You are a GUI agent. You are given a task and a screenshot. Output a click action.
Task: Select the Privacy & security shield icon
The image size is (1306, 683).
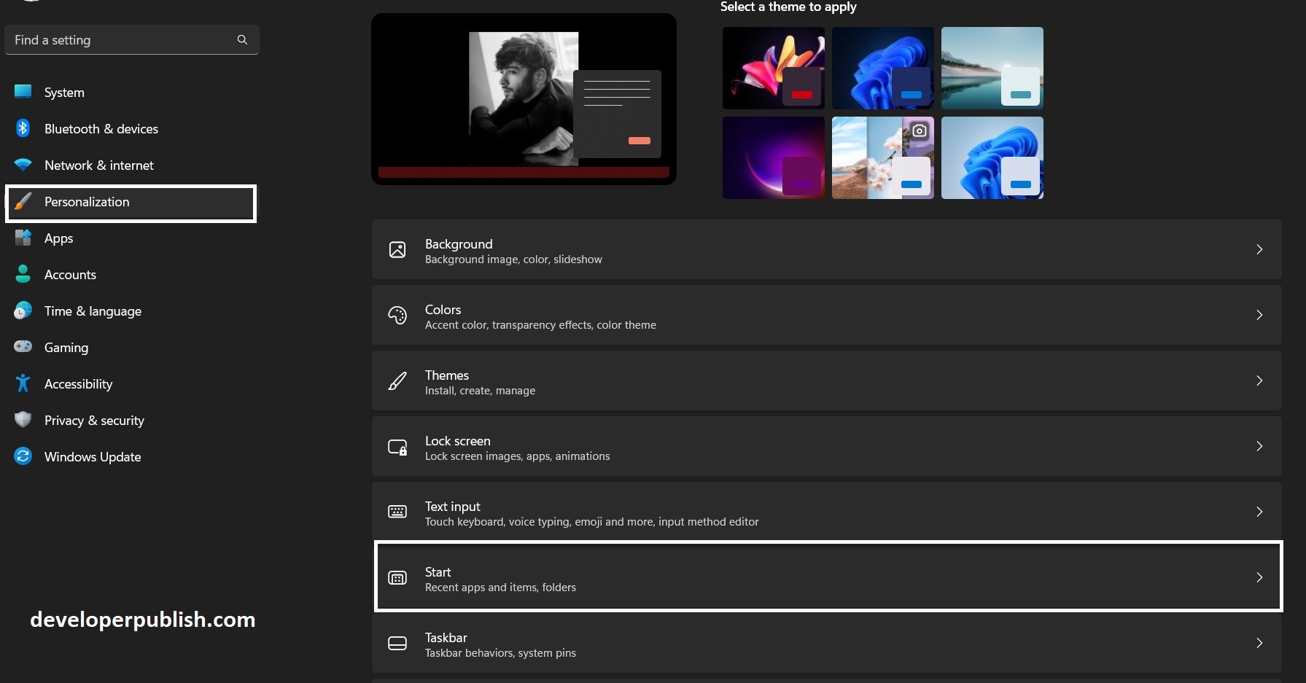click(23, 420)
